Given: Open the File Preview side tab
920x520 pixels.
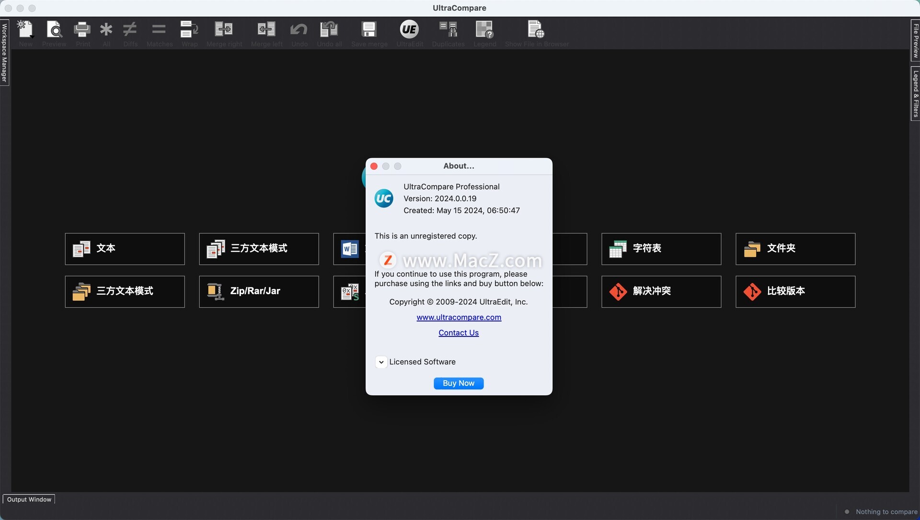Looking at the screenshot, I should click(915, 41).
